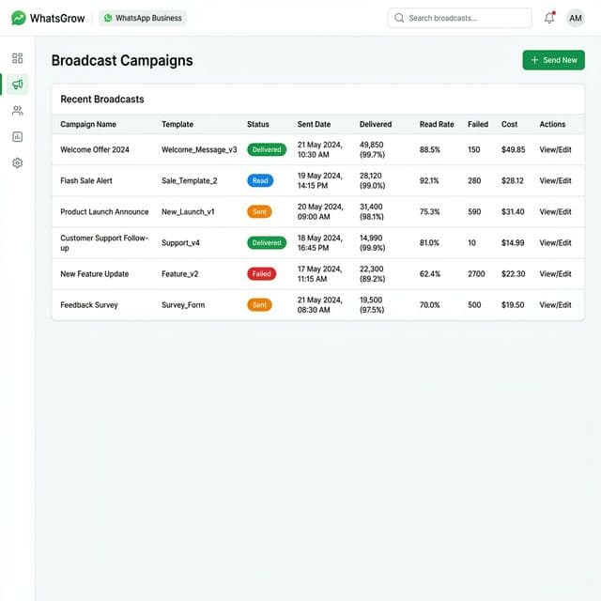Click the WhatsApp Business badge

143,18
